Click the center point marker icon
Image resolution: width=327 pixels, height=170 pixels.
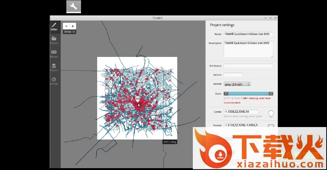[x=271, y=114]
